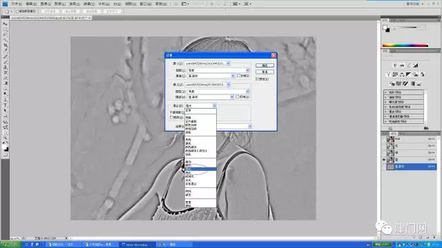
Task: Open Source 1 layer (图层) dropdown
Action: (247, 70)
